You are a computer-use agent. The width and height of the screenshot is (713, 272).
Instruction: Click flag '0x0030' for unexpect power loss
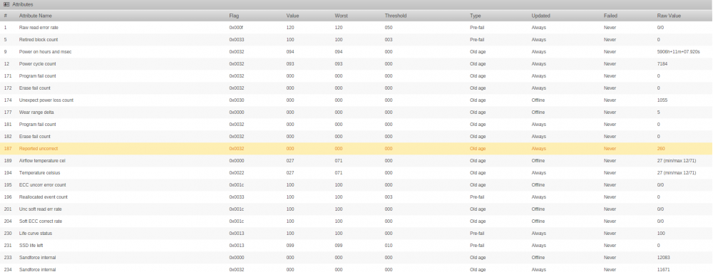click(x=237, y=100)
